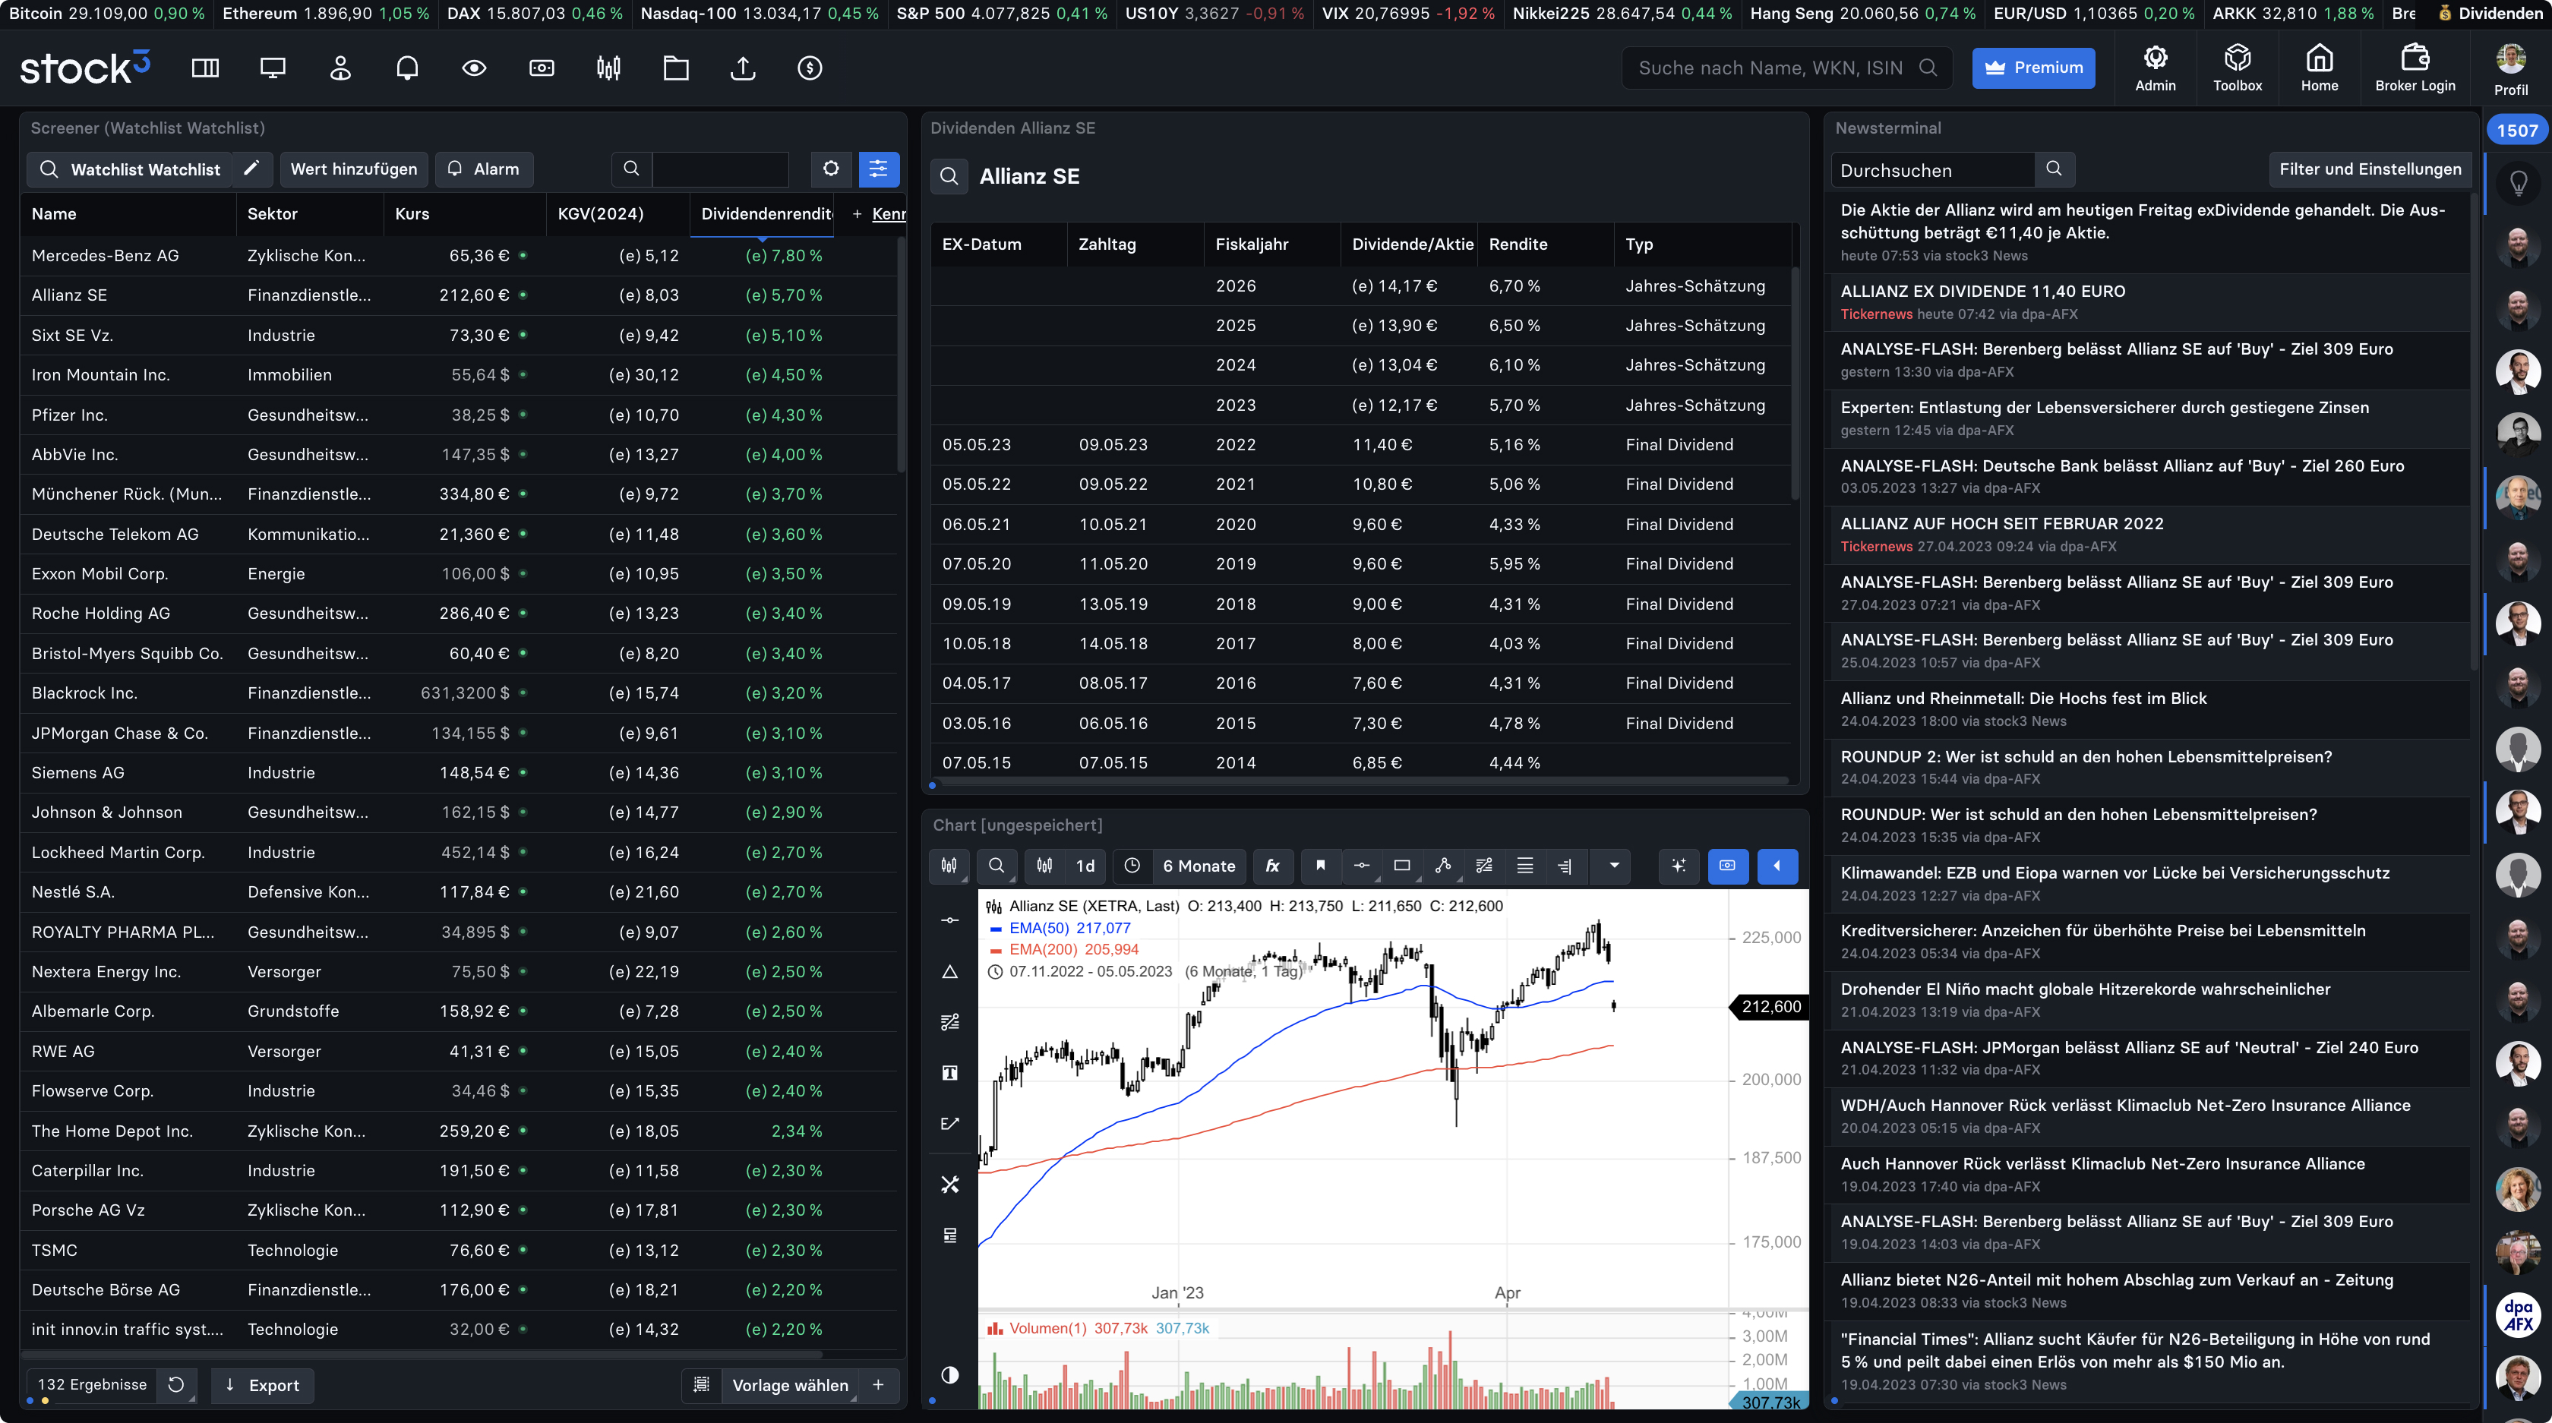
Task: Focus the Name, WKN, ISIN search field
Action: pyautogui.click(x=1786, y=68)
